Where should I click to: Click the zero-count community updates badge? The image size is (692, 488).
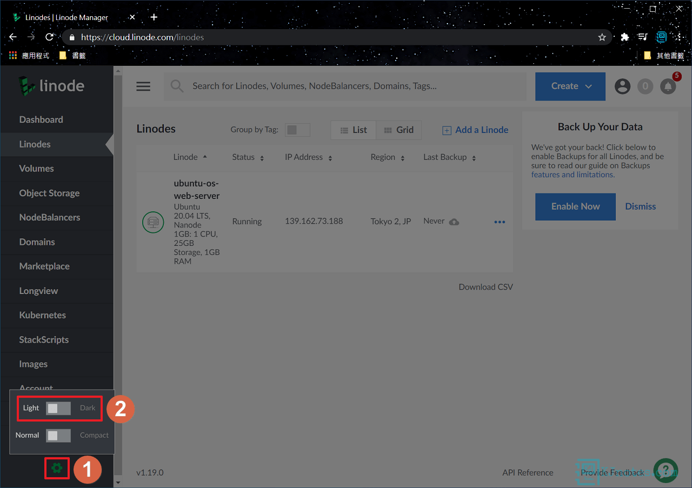(x=645, y=86)
